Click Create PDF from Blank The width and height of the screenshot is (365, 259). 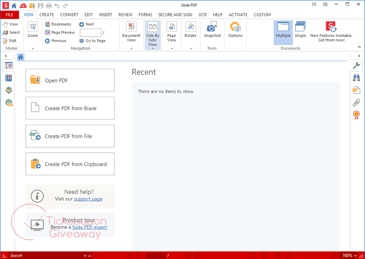click(70, 108)
